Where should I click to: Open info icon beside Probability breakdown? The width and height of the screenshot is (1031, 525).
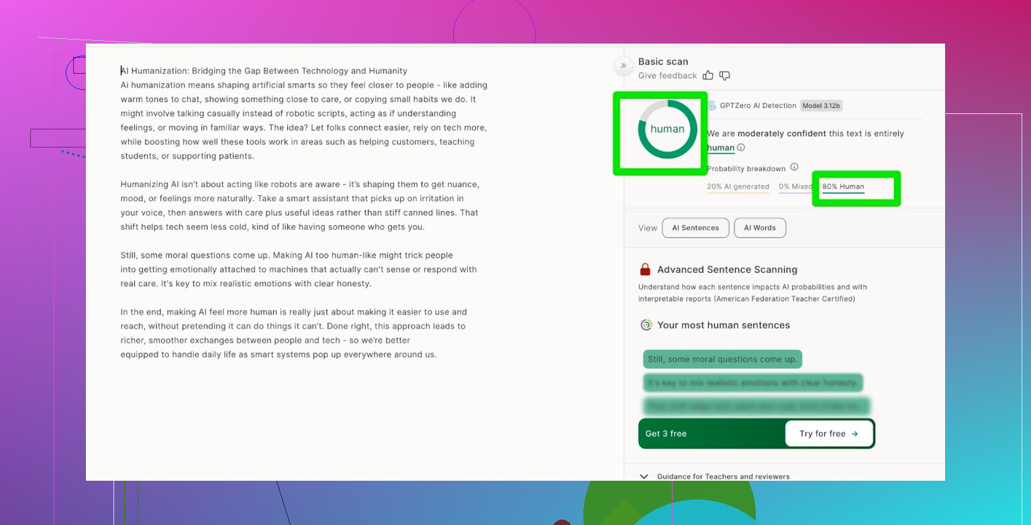[x=794, y=167]
